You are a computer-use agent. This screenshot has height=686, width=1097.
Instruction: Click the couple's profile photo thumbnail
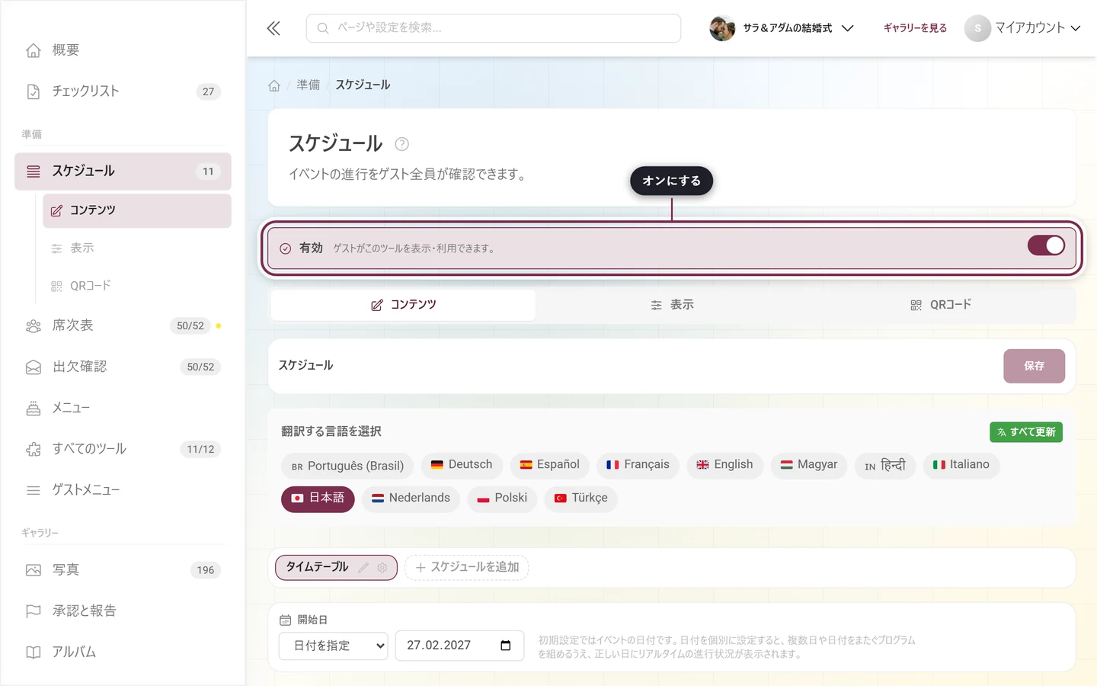coord(722,28)
